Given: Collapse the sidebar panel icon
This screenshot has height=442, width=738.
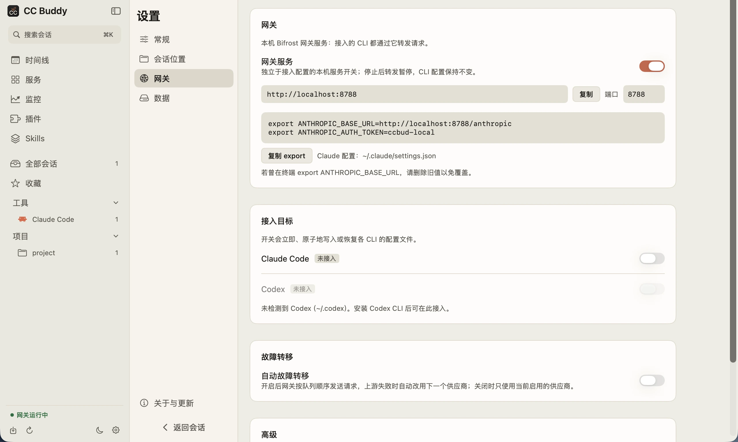Looking at the screenshot, I should click(x=116, y=11).
